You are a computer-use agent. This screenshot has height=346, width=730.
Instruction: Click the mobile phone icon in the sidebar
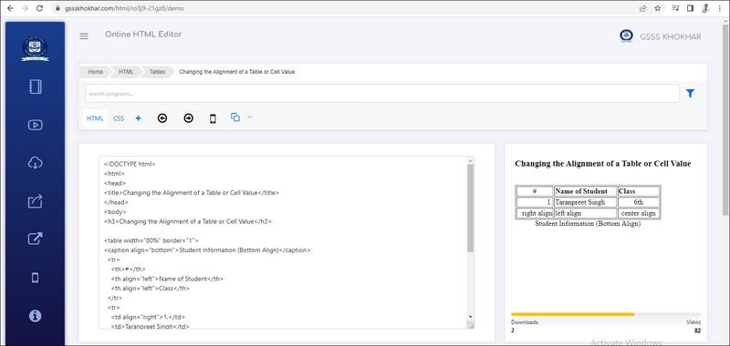coord(36,278)
